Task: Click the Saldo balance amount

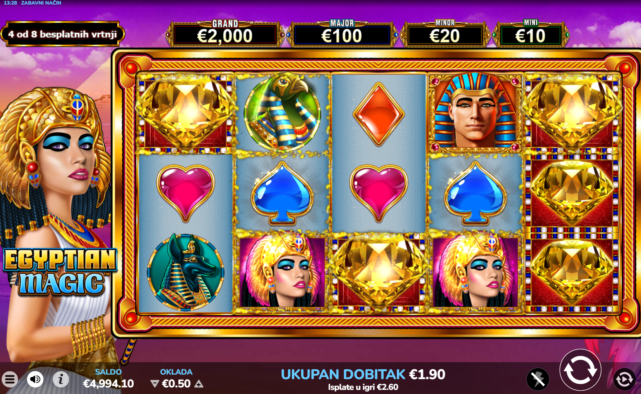Action: (x=109, y=384)
